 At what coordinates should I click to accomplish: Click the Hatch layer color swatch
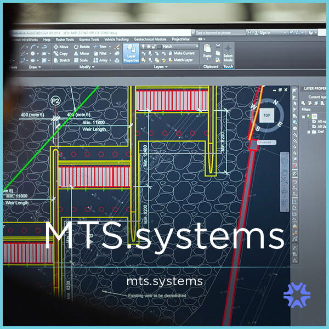coord(160,47)
